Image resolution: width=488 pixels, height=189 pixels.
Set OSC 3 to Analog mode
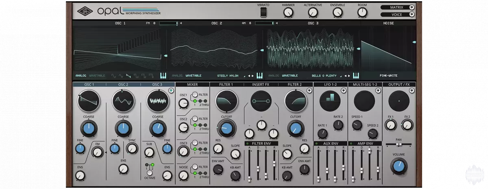click(274, 76)
